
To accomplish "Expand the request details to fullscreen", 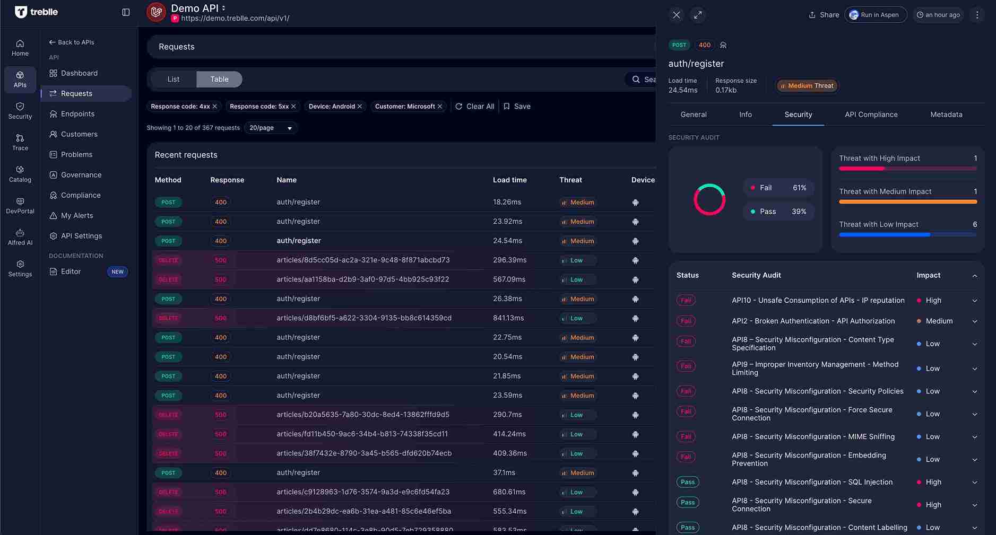I will [x=698, y=15].
